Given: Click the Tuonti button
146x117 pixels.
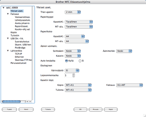Looking at the screenshot, I should (x=9, y=109).
